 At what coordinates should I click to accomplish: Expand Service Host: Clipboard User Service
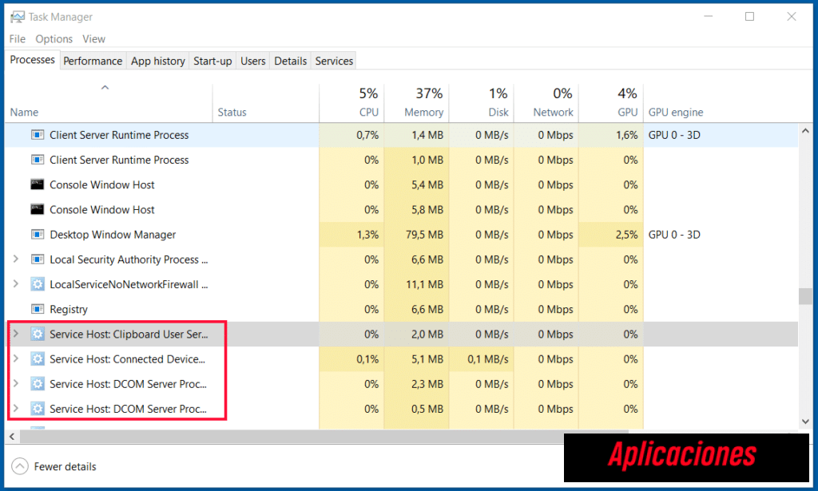(x=16, y=334)
